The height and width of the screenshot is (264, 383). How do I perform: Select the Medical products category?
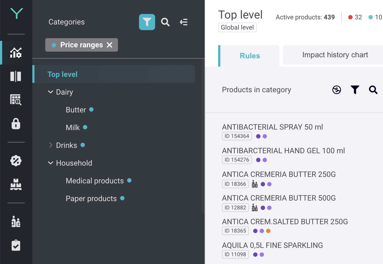click(95, 181)
